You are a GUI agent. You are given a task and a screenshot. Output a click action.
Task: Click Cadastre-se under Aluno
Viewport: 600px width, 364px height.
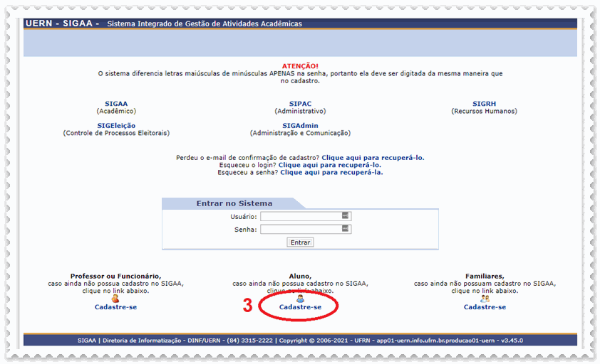pos(300,307)
